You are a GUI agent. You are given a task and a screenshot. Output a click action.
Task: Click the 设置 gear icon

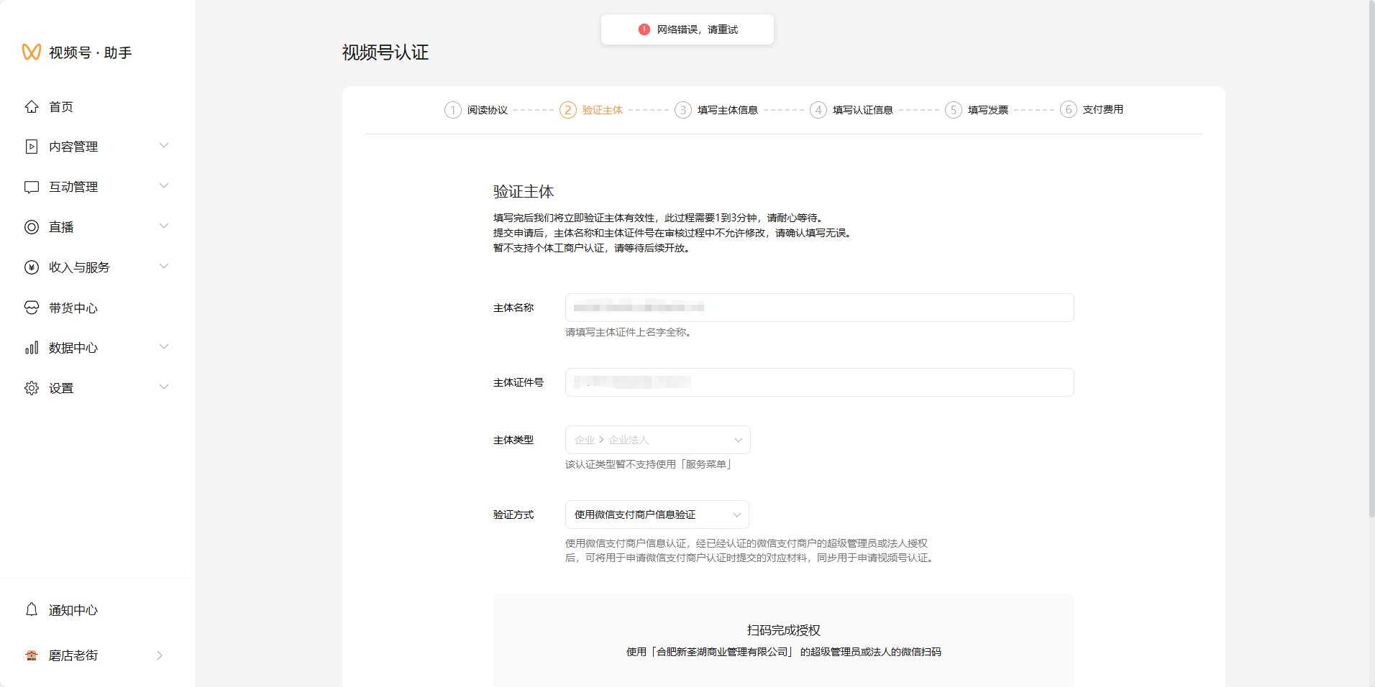(x=32, y=388)
